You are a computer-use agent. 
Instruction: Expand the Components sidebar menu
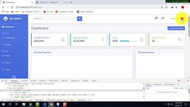[x=14, y=38]
